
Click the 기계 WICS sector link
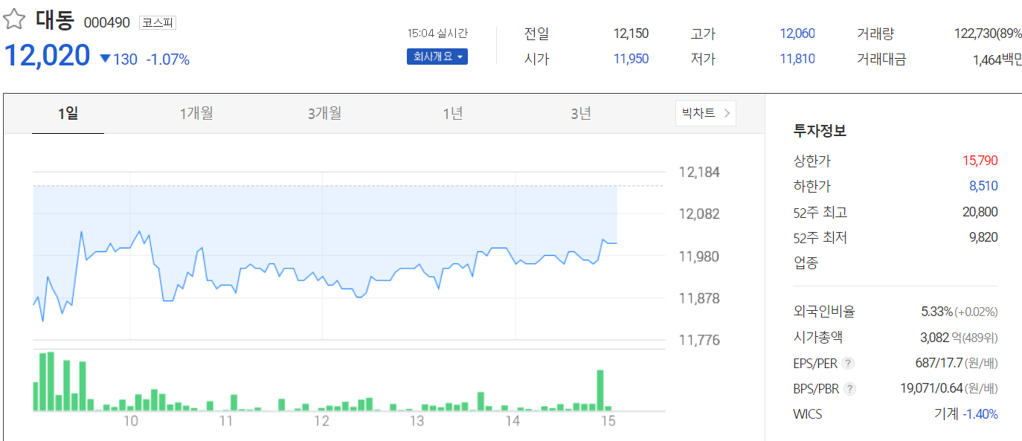pyautogui.click(x=946, y=414)
